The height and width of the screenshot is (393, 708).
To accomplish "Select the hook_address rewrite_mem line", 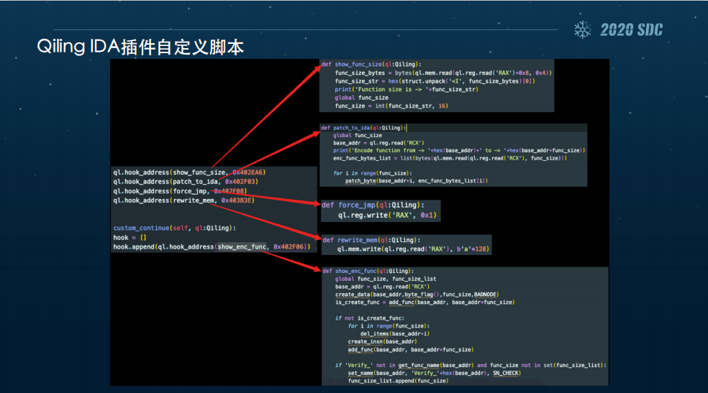I will pos(183,200).
